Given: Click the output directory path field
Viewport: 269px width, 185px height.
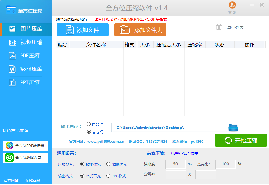Looking at the screenshot, I should pos(169,128).
